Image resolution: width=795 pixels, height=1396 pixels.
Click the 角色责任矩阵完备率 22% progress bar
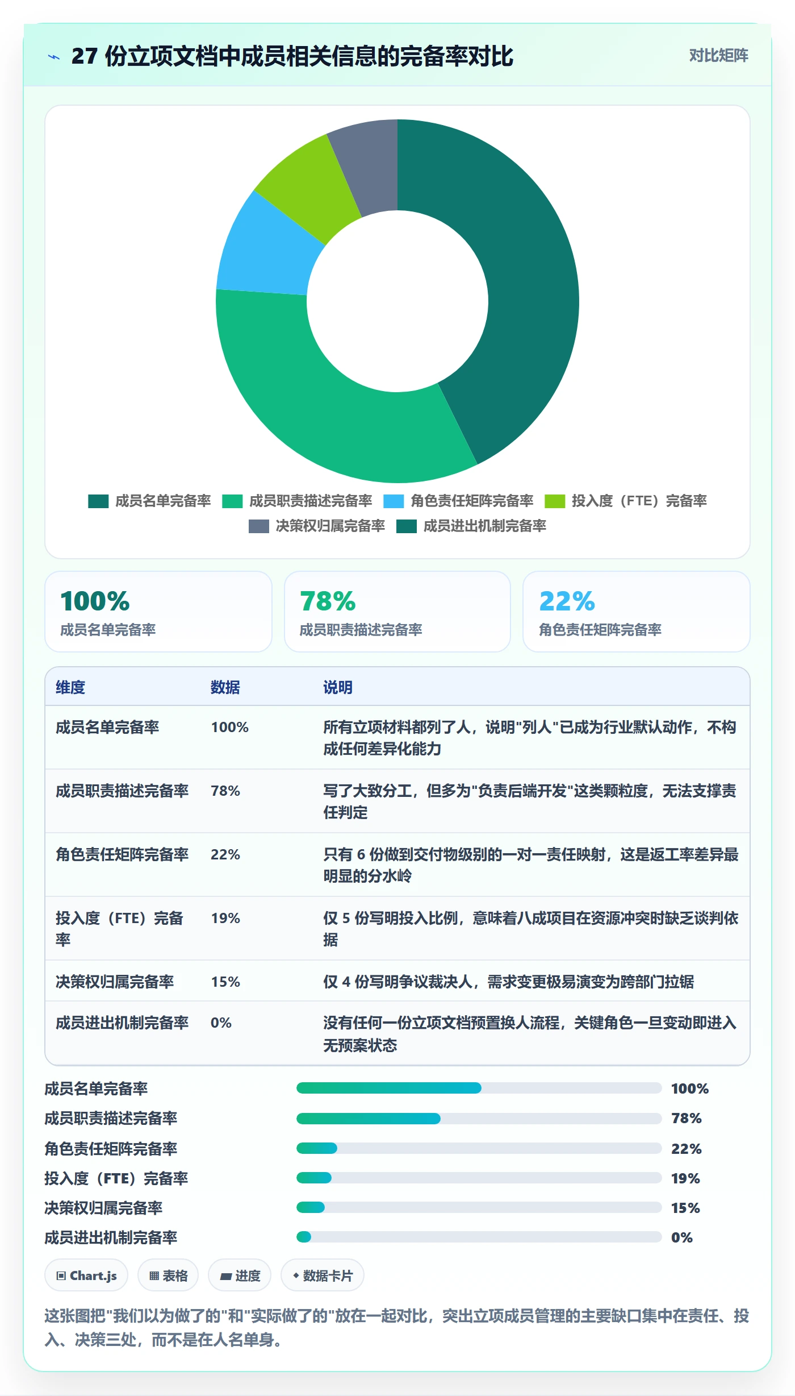point(479,1148)
